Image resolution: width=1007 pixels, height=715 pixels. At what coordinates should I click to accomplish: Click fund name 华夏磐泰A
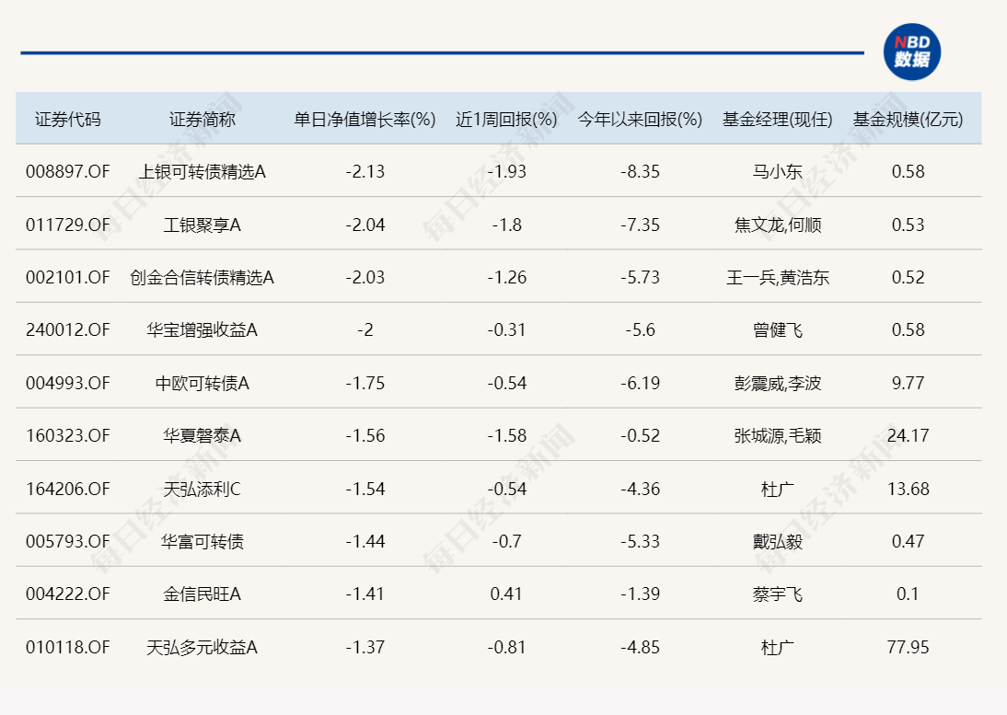click(x=203, y=436)
